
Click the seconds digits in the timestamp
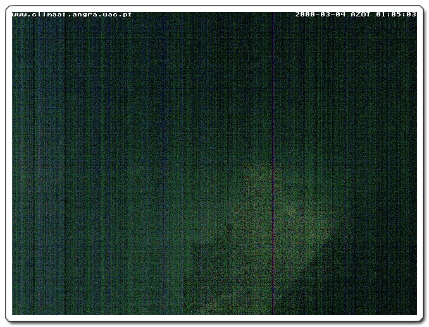(411, 14)
